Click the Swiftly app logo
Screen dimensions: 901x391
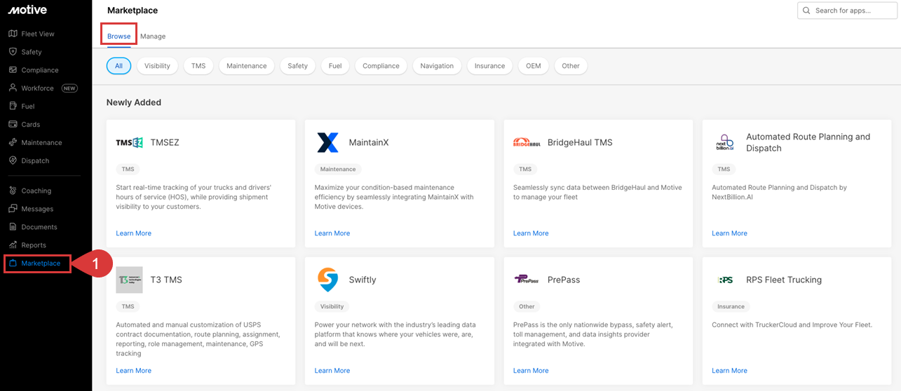pos(327,280)
